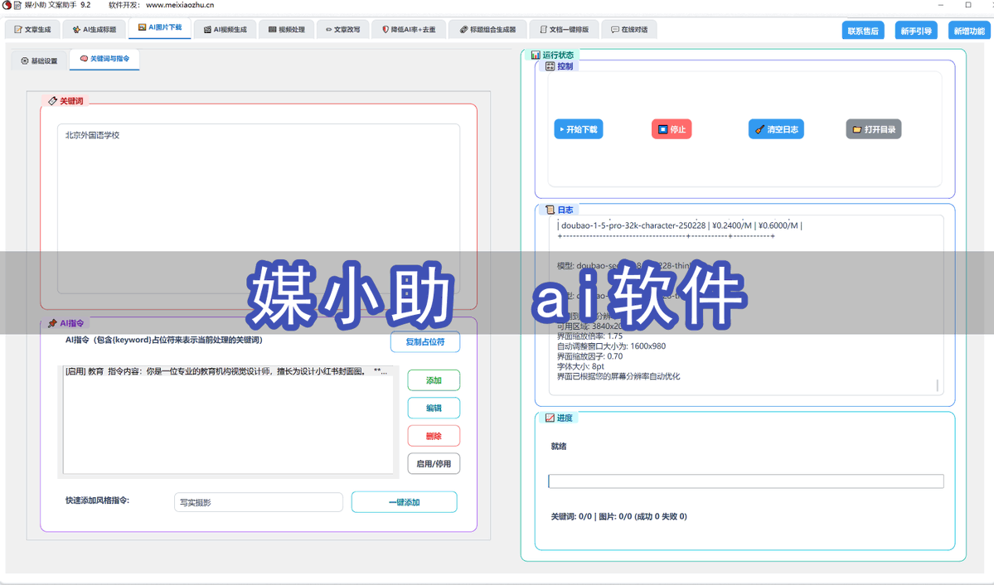The image size is (994, 585).
Task: Click the 就绪 status text
Action: (x=559, y=446)
